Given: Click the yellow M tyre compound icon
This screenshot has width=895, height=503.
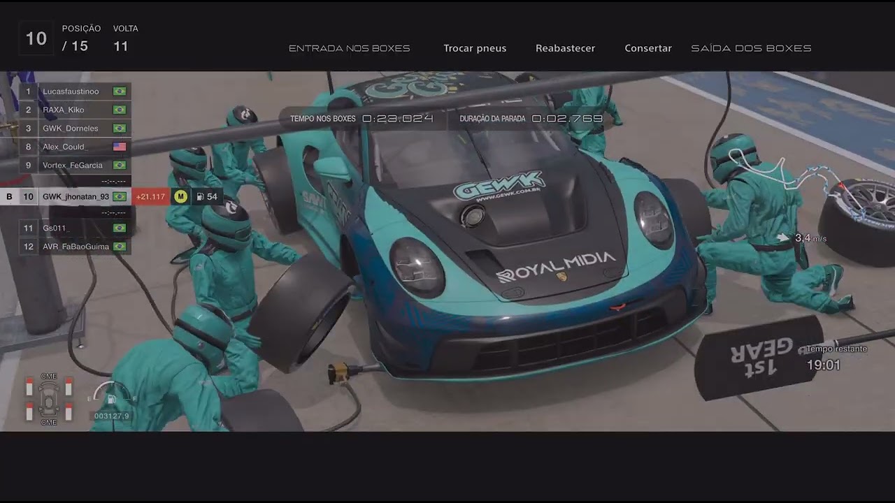Looking at the screenshot, I should pyautogui.click(x=180, y=196).
